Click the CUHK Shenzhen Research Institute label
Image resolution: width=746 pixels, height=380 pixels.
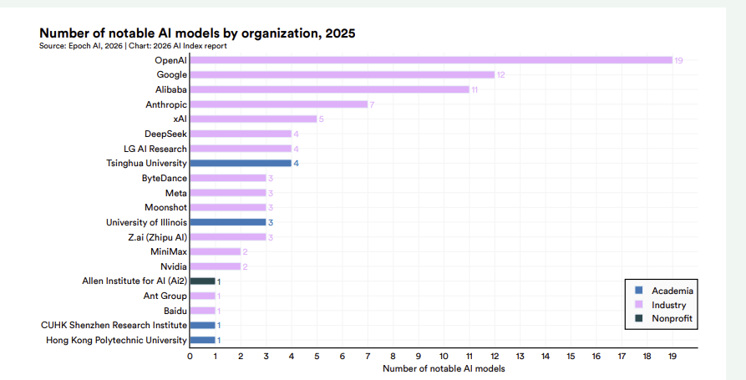(114, 326)
